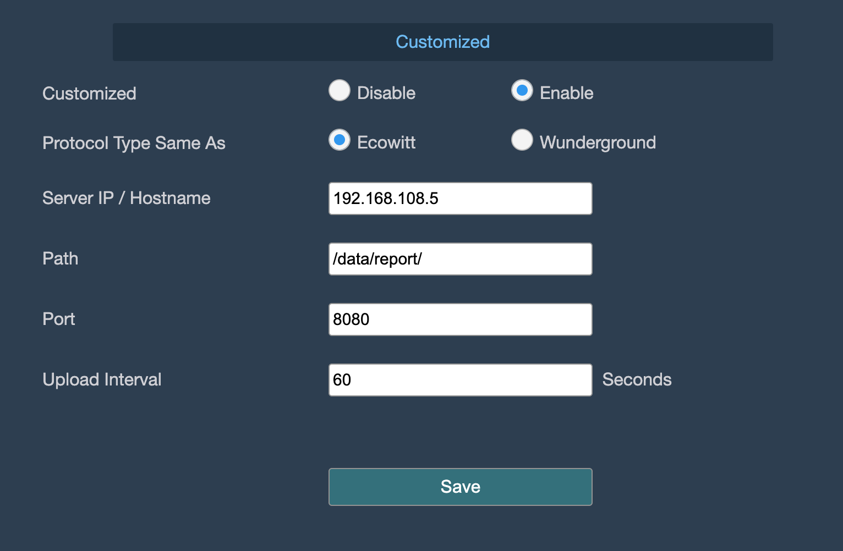Open the Customized header tab

click(x=442, y=42)
